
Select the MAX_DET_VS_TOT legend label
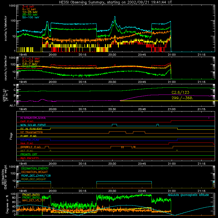click(34, 200)
